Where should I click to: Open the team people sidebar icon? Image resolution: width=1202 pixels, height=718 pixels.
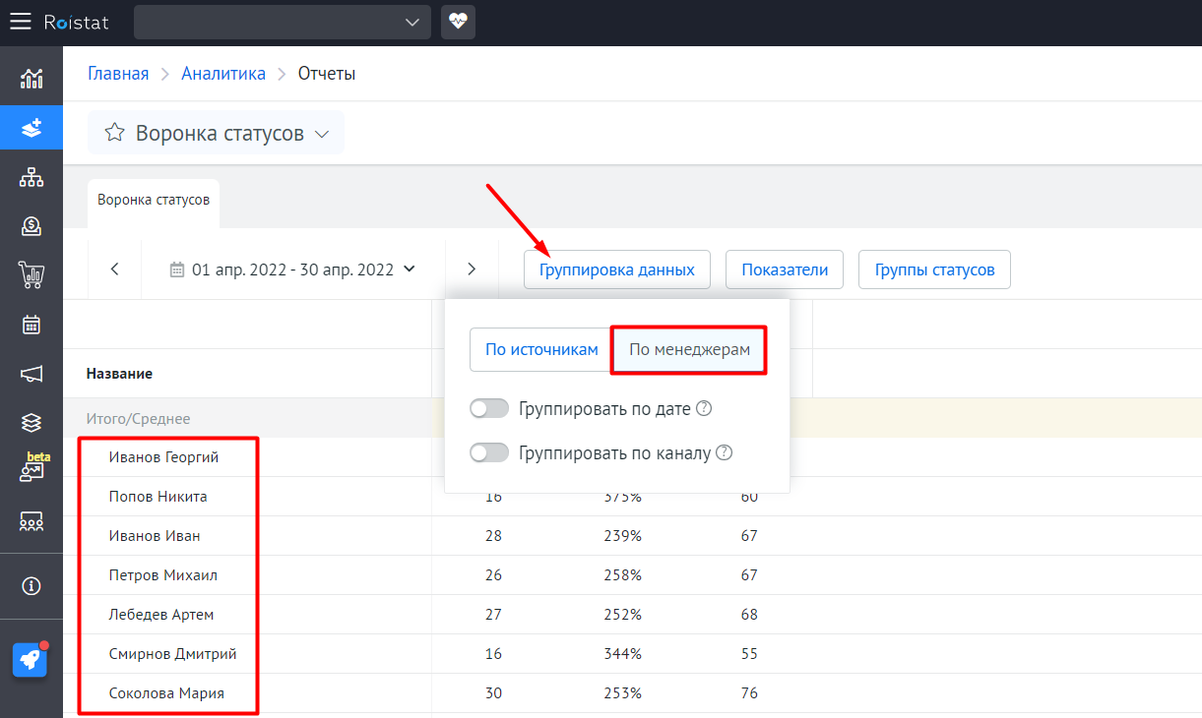click(x=32, y=521)
